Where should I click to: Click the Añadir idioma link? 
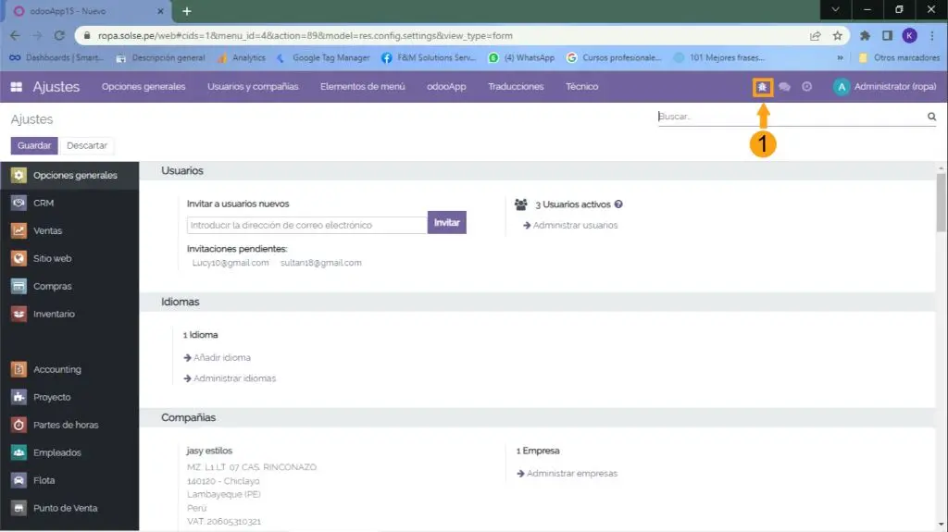[x=221, y=357]
